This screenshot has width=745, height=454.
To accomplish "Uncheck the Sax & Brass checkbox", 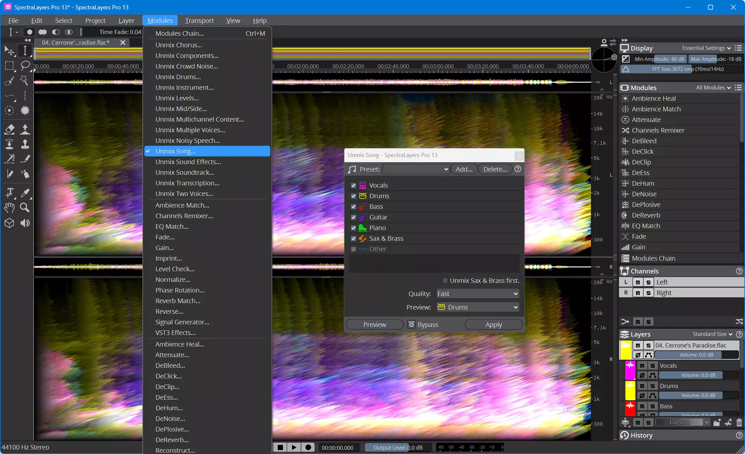I will (354, 239).
